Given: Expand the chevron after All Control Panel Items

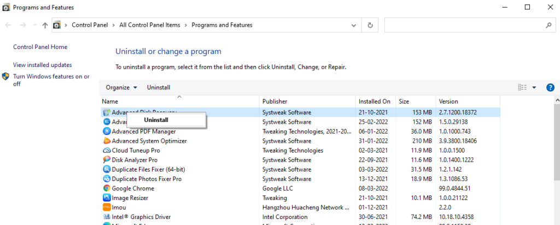Looking at the screenshot, I should coord(186,25).
